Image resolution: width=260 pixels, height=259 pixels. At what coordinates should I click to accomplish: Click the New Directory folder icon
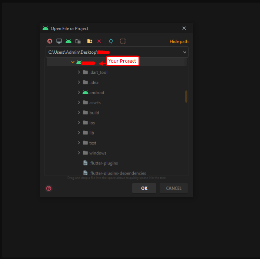(x=90, y=41)
